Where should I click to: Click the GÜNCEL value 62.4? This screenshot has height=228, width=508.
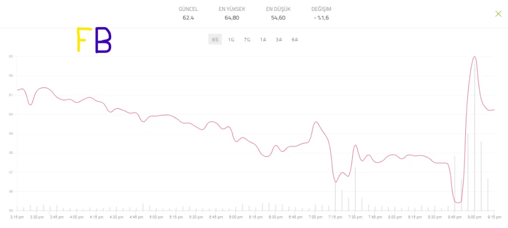pos(188,18)
